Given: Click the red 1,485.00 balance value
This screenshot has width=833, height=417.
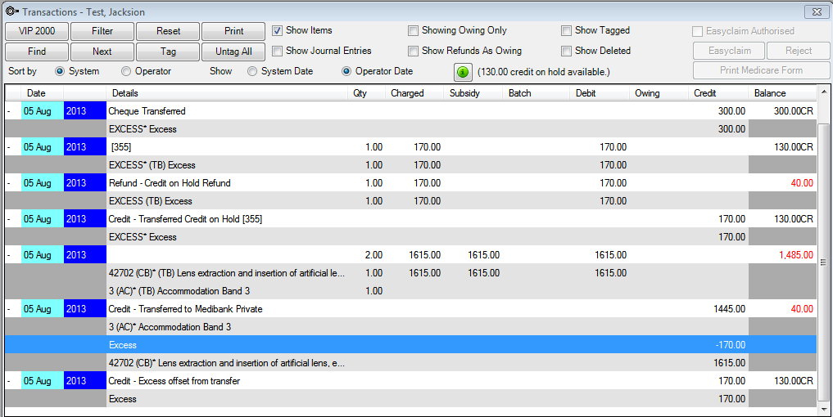Looking at the screenshot, I should pyautogui.click(x=796, y=255).
